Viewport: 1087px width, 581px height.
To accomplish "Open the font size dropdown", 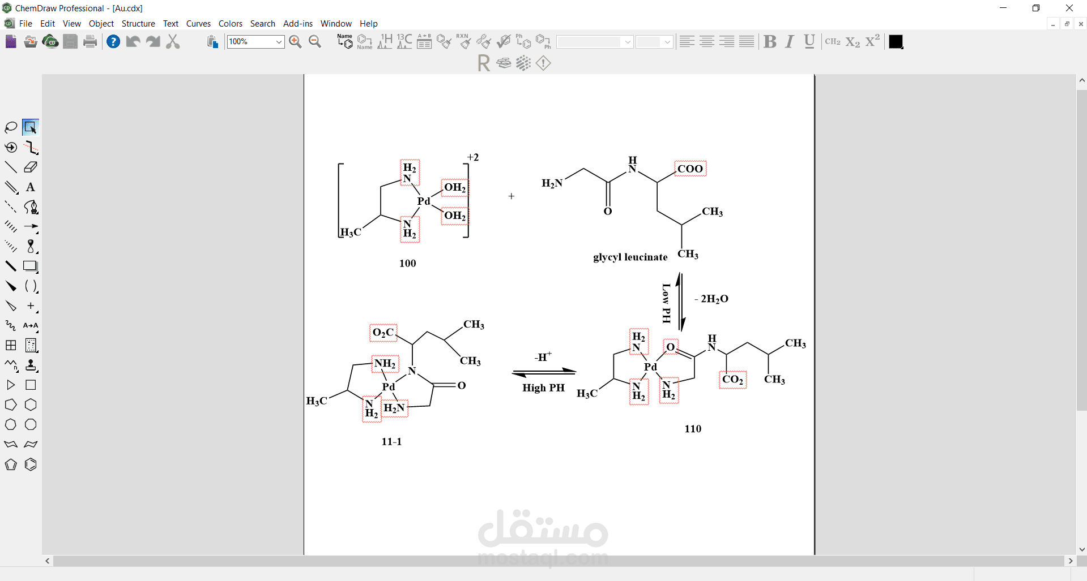I will 667,42.
